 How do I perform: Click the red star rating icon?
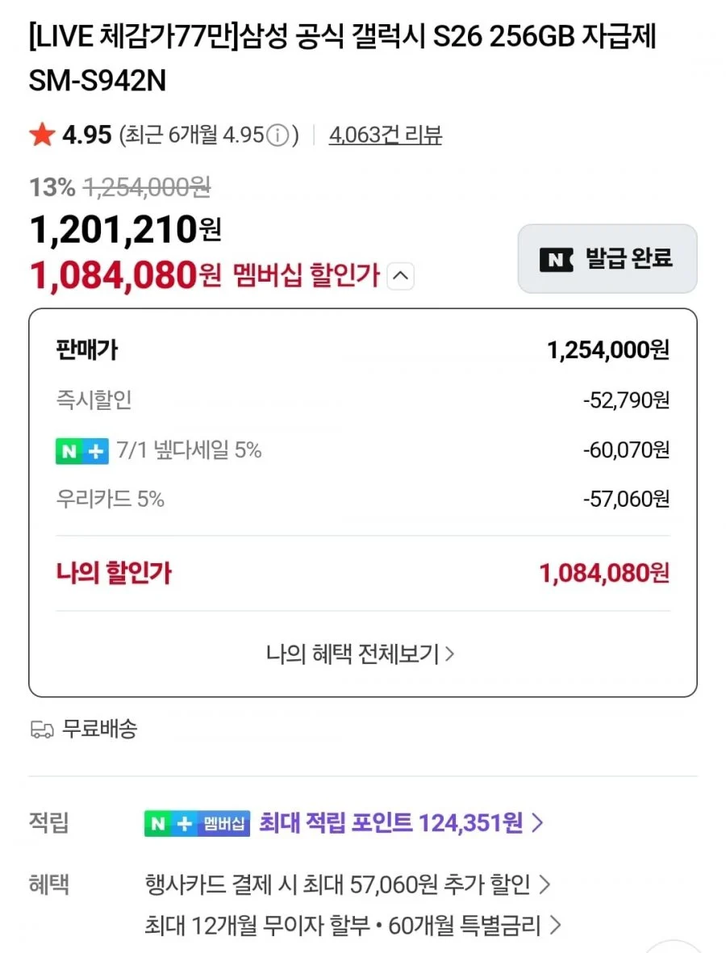[x=42, y=134]
